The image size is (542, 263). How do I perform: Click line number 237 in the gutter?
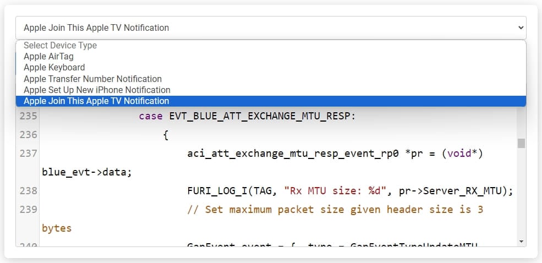(28, 154)
